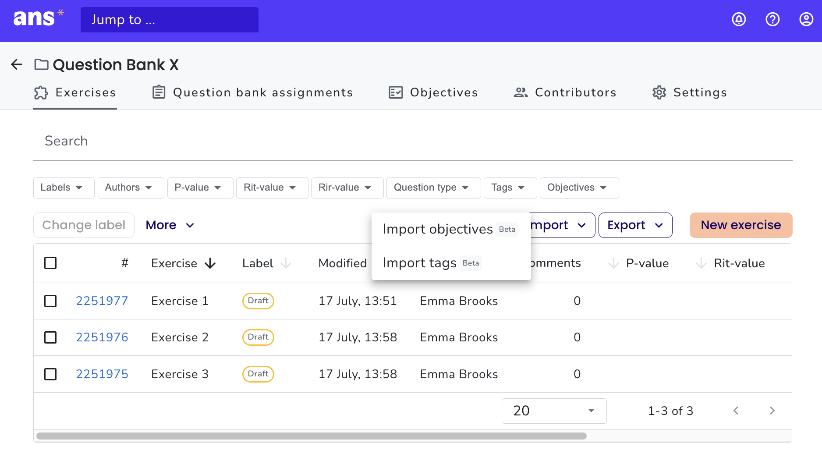The height and width of the screenshot is (468, 822).
Task: Click the Draft label of Exercise 2
Action: 258,337
